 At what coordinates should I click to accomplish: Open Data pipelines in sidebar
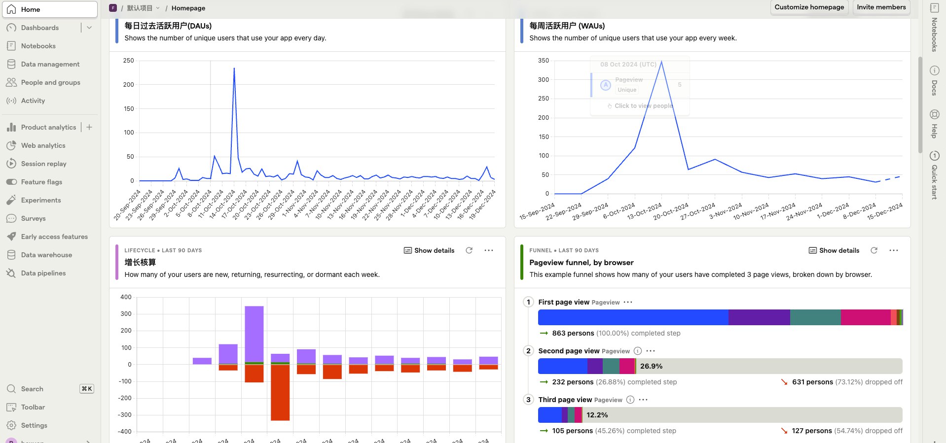[x=43, y=273]
